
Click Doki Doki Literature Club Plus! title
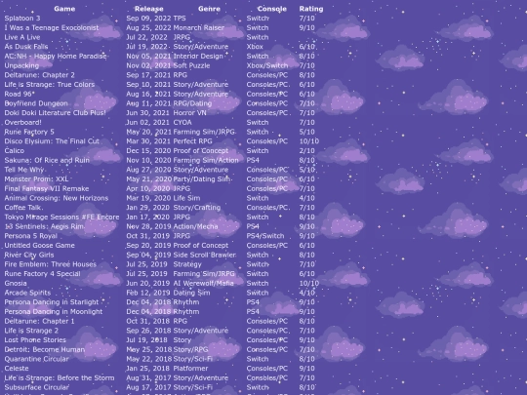(x=55, y=112)
